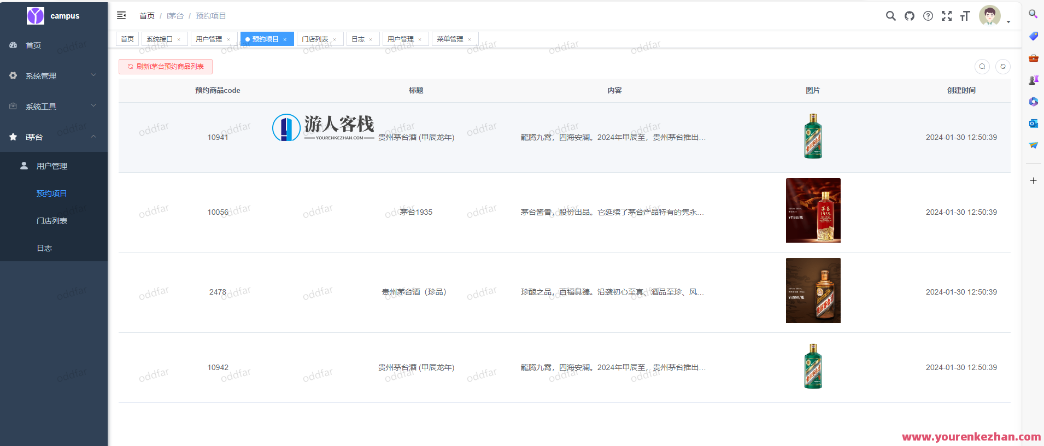Expand the 系统工具 menu chevron
The width and height of the screenshot is (1044, 446).
point(93,105)
